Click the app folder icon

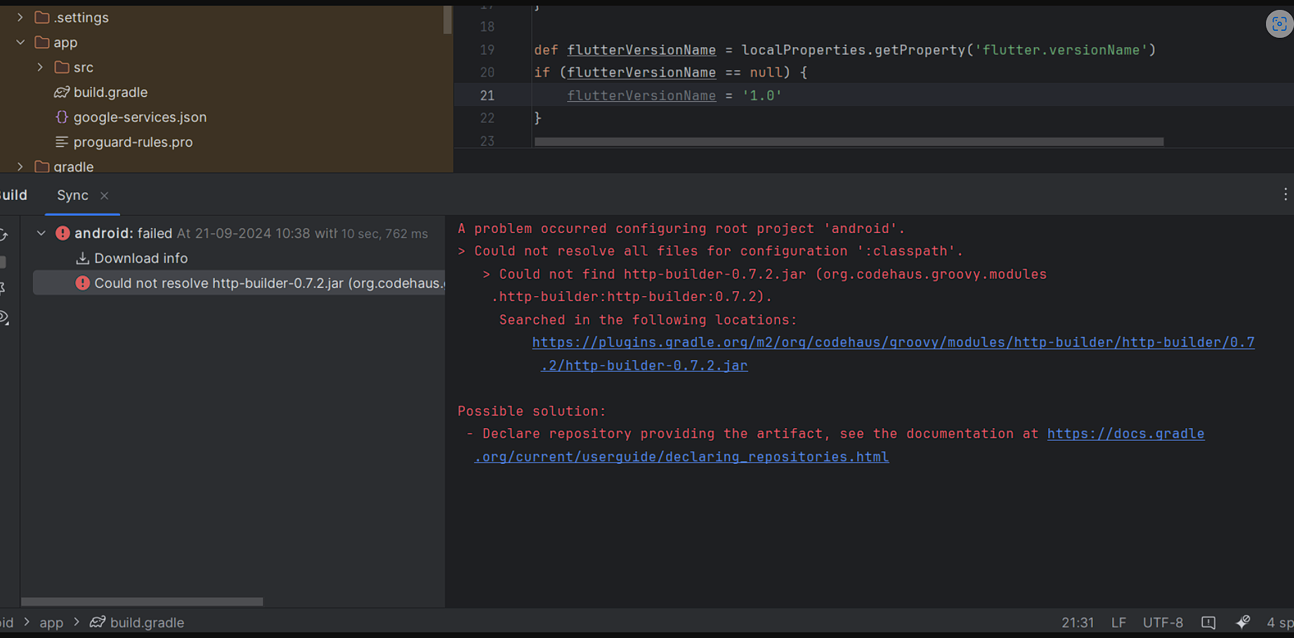point(42,42)
